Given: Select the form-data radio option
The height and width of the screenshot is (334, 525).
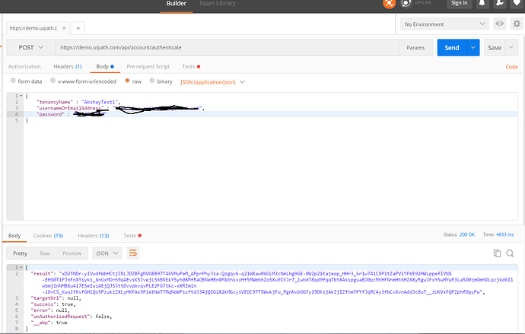Looking at the screenshot, I should pyautogui.click(x=13, y=81).
